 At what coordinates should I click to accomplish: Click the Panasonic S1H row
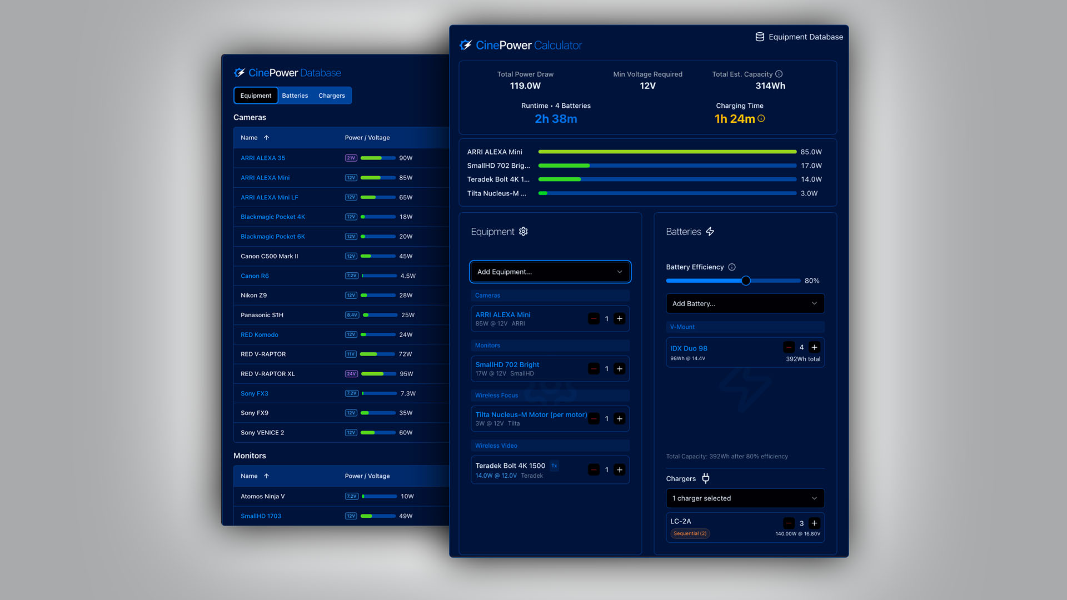click(341, 315)
